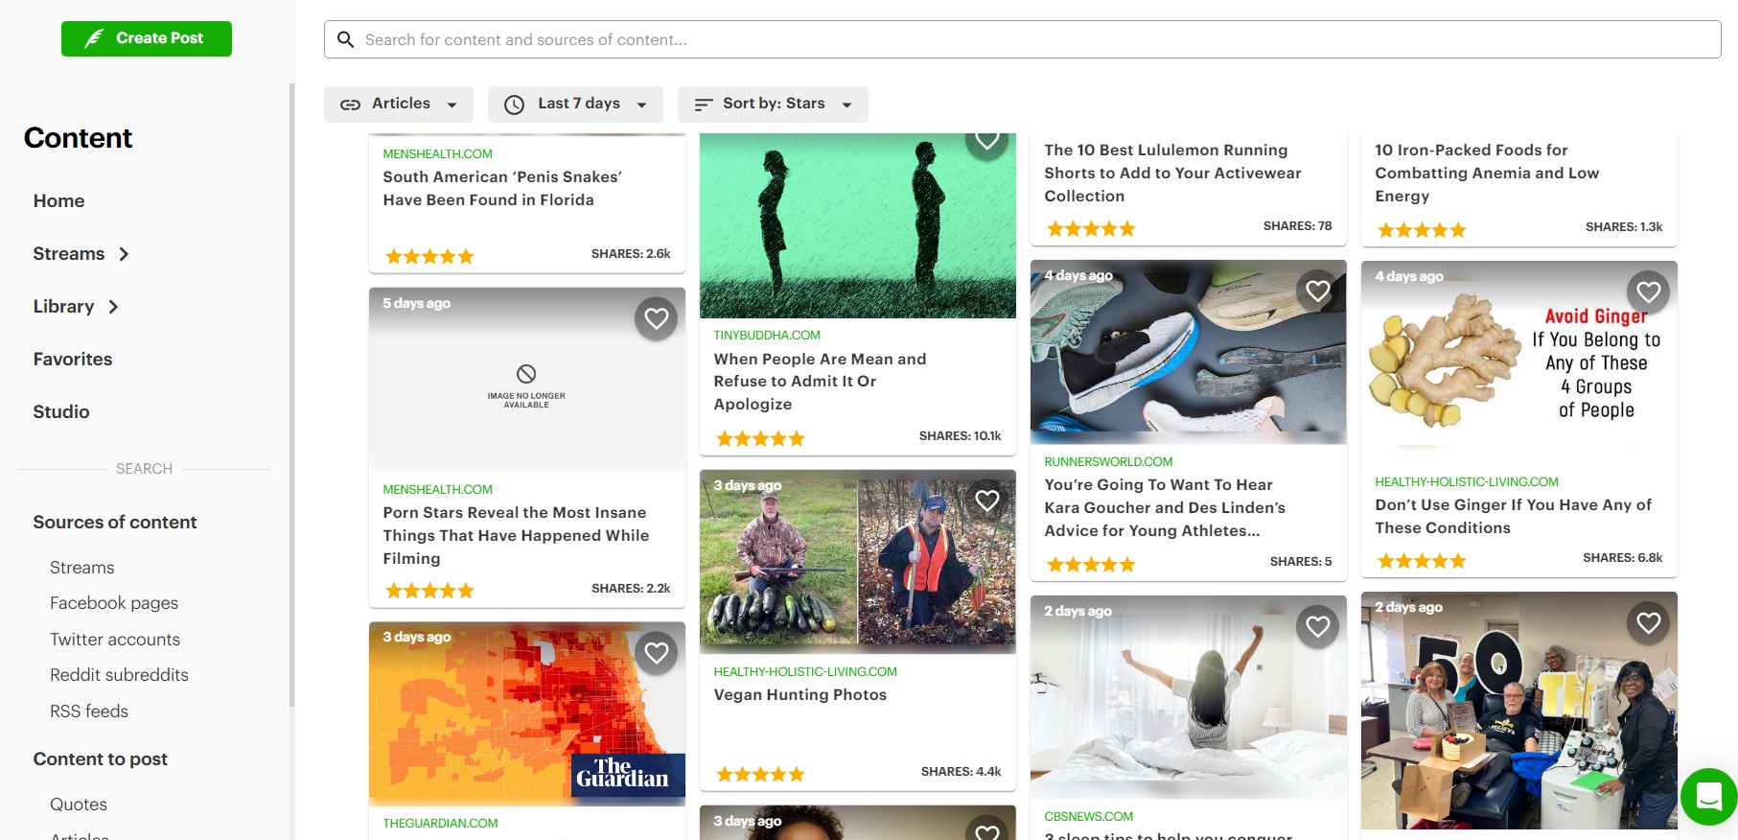
Task: Click star rating on Vegan Hunting Photos
Action: pyautogui.click(x=760, y=775)
